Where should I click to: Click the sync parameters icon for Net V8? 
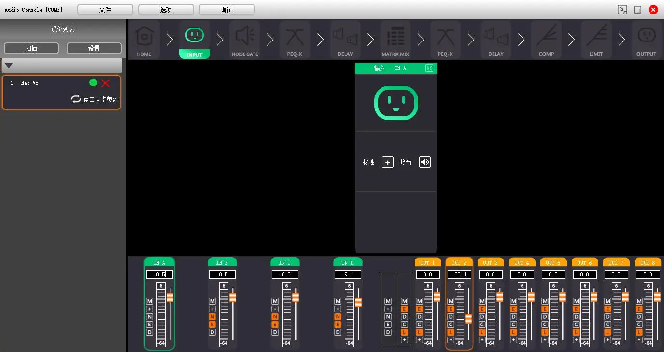point(76,99)
